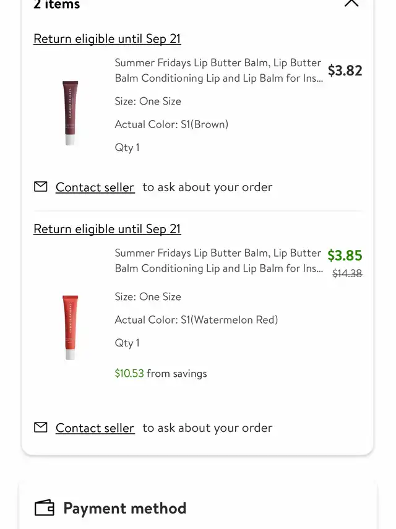
Task: Click Actual Color: S1(Brown) text
Action: pos(171,124)
